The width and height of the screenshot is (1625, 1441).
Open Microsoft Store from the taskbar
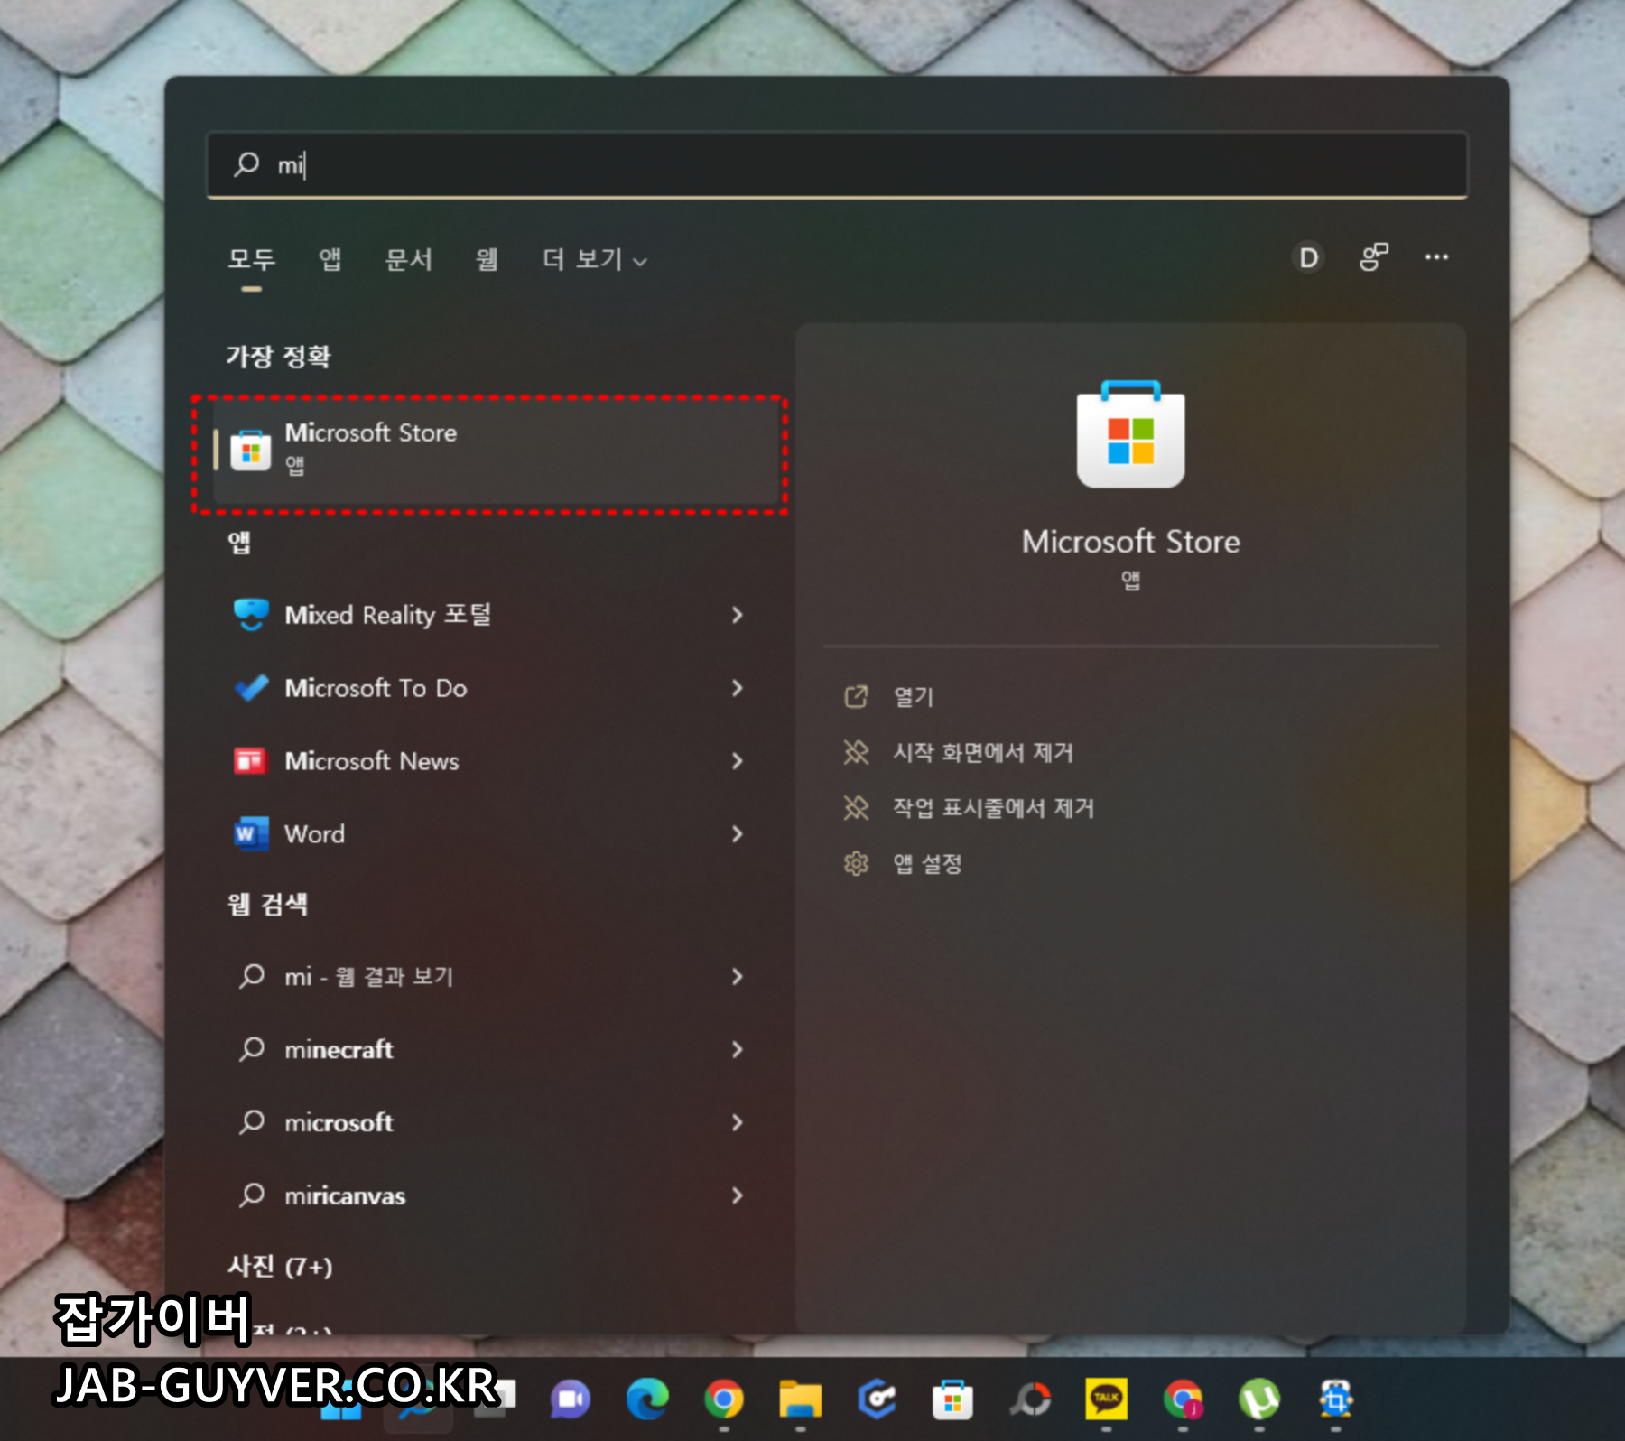click(x=953, y=1399)
